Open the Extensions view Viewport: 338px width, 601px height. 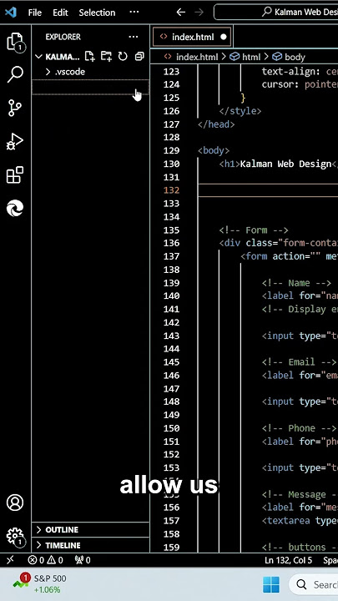[x=15, y=174]
